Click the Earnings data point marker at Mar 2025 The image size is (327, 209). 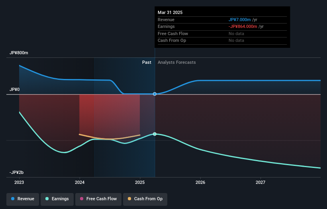(155, 134)
